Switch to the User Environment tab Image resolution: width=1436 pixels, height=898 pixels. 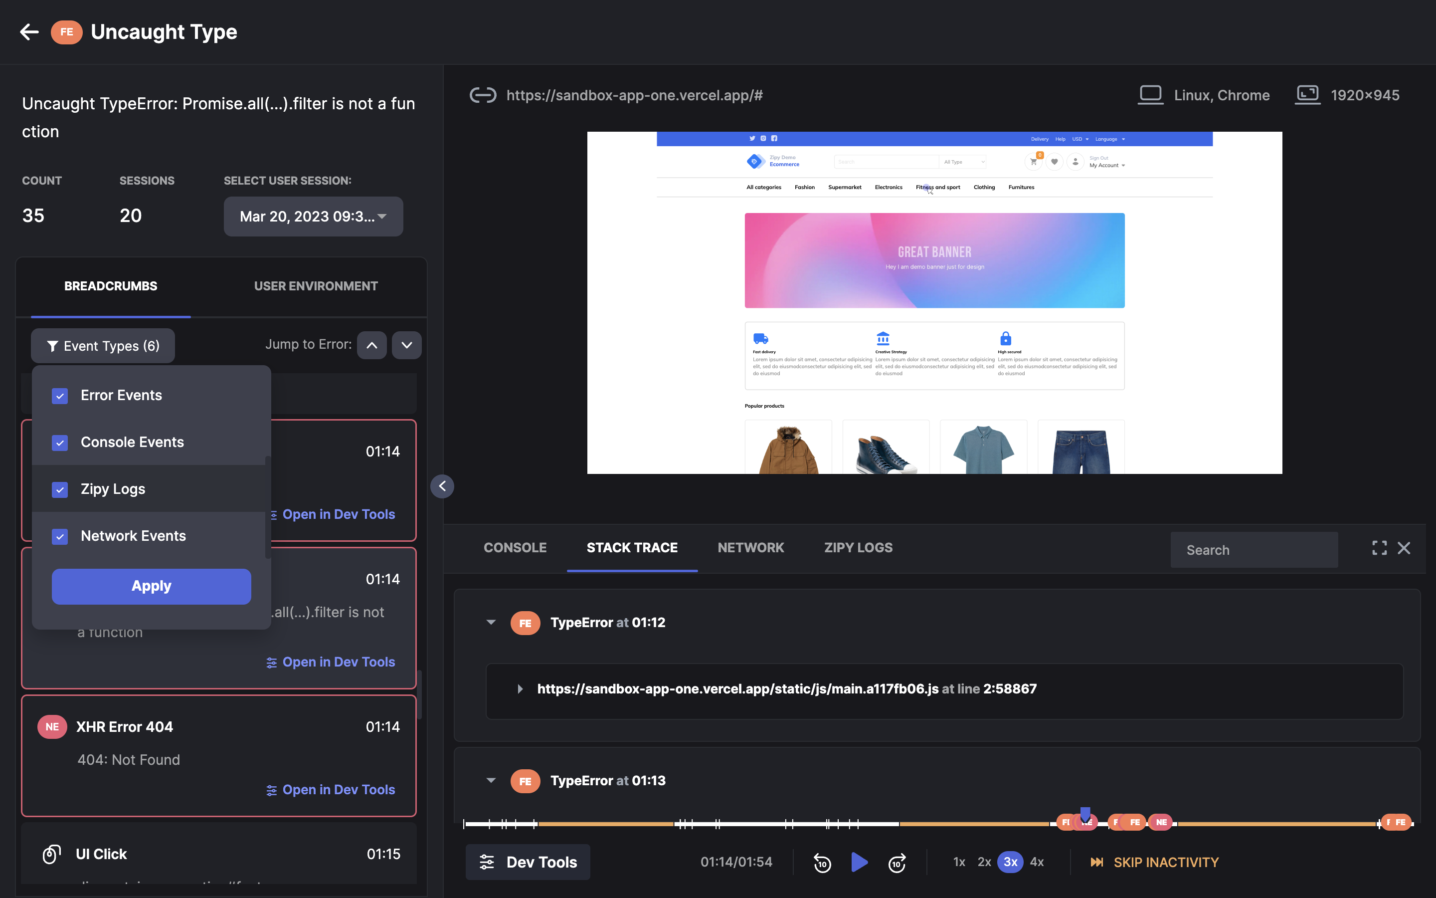click(316, 286)
